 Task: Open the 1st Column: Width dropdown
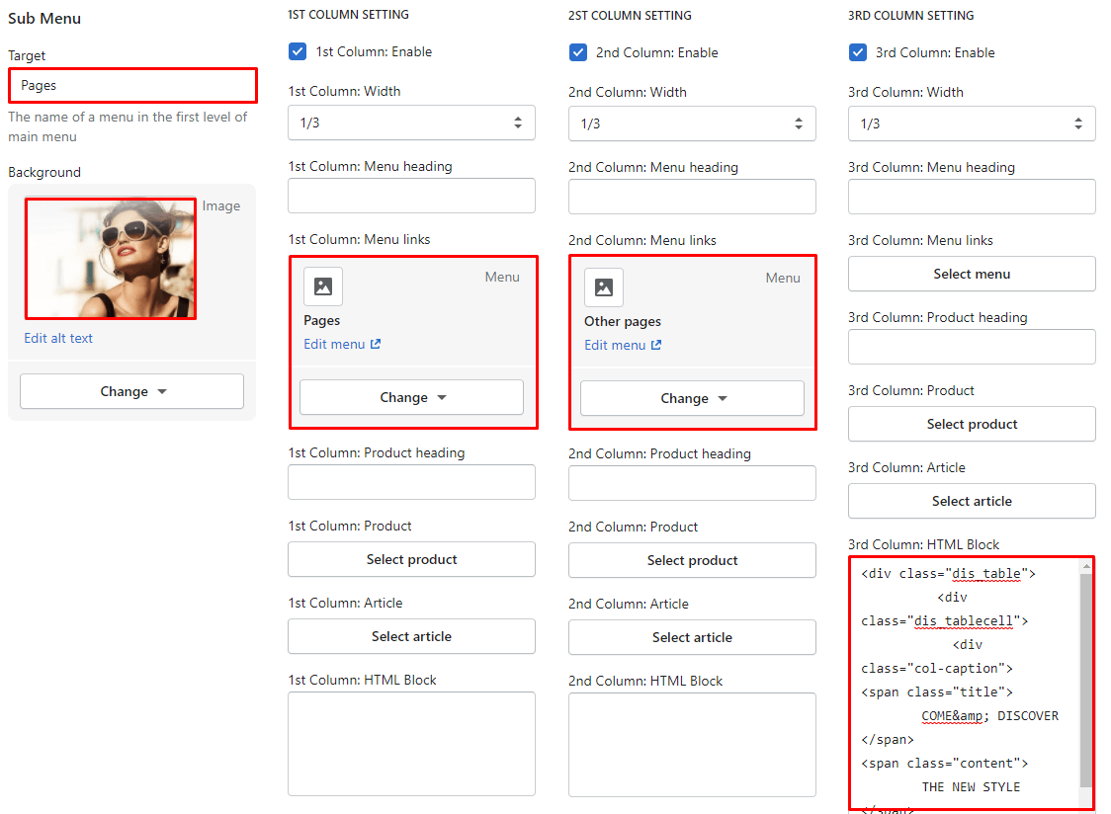[x=411, y=122]
